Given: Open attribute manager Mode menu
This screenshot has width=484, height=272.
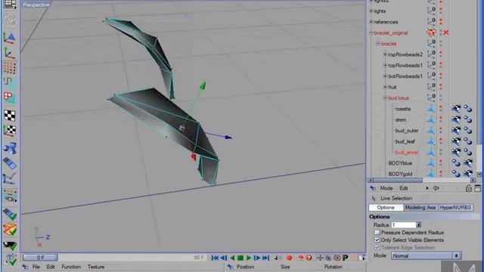Looking at the screenshot, I should [x=386, y=188].
